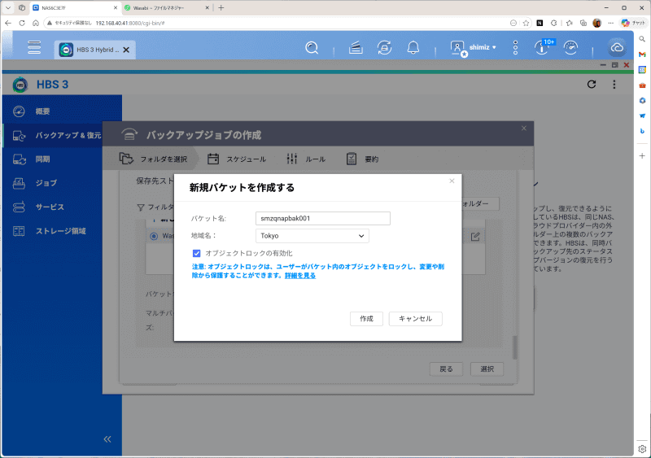
Task: Click the バケット名 input field
Action: (x=323, y=218)
